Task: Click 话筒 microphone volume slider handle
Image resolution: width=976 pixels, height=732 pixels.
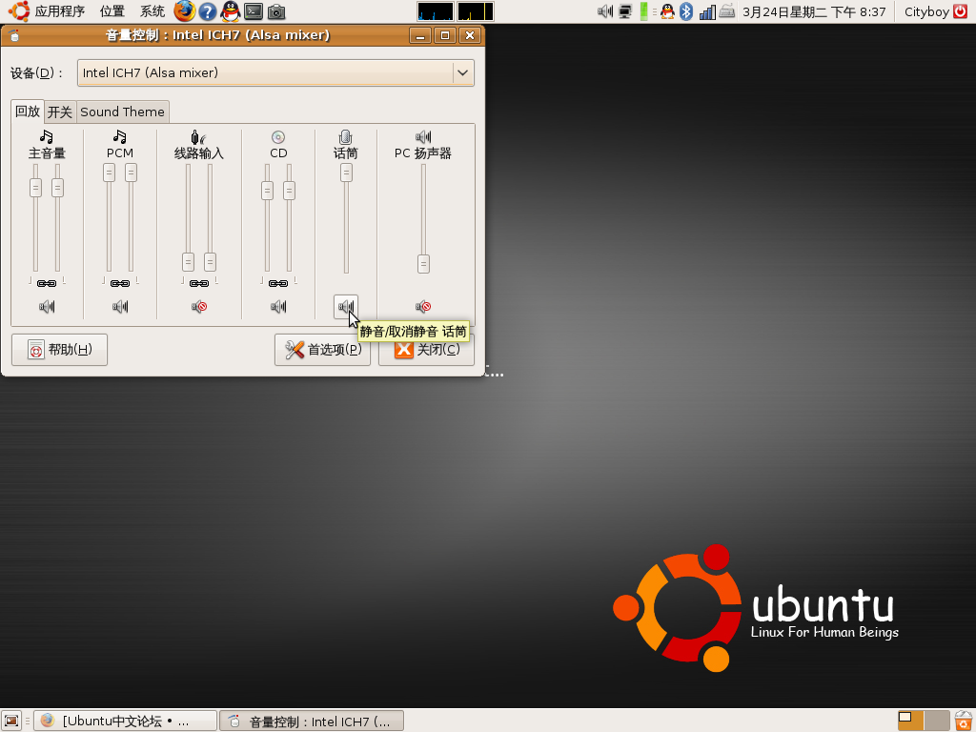Action: coord(346,173)
